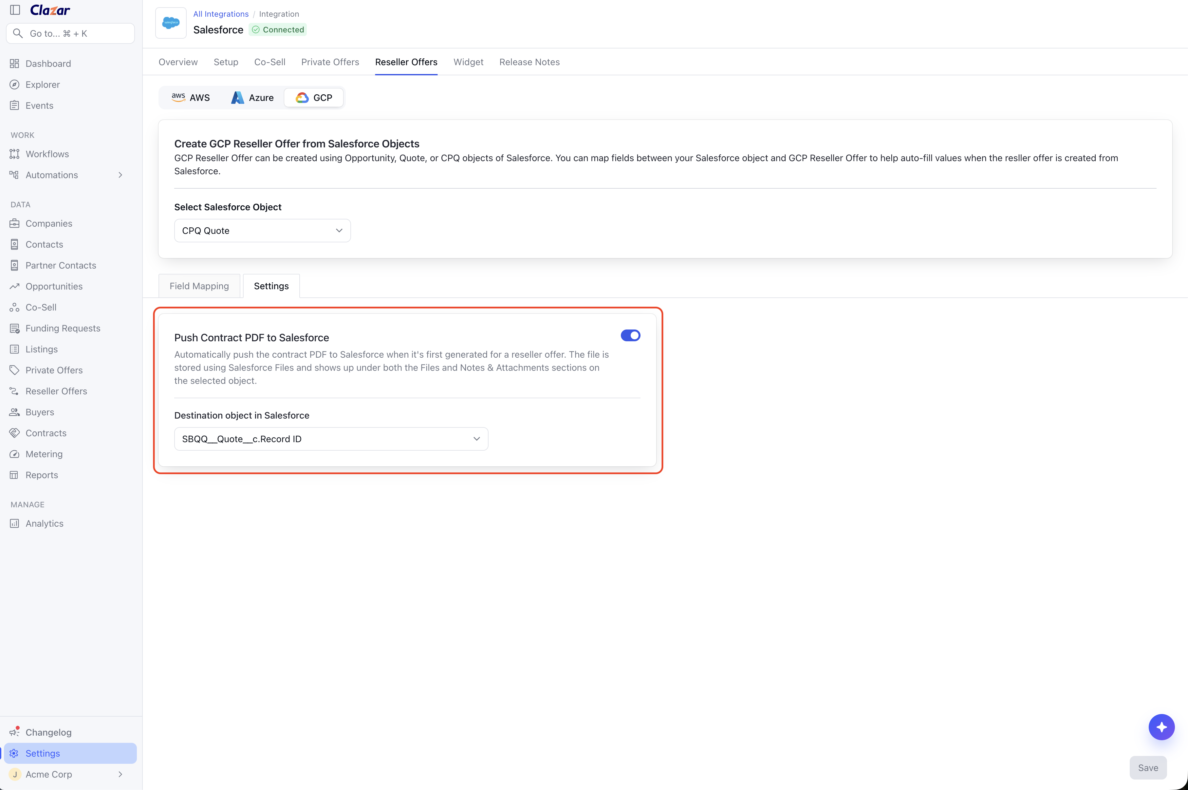Click the Contracts handshake icon
Image resolution: width=1188 pixels, height=790 pixels.
(x=15, y=433)
